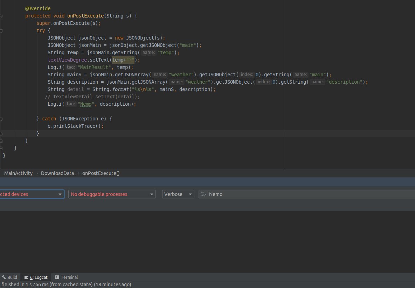Open the Build tool window tab
The image size is (415, 288).
9,277
